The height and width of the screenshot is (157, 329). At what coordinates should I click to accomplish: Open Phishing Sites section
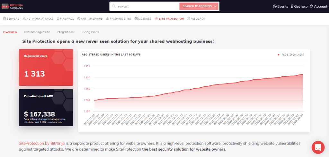(x=119, y=19)
